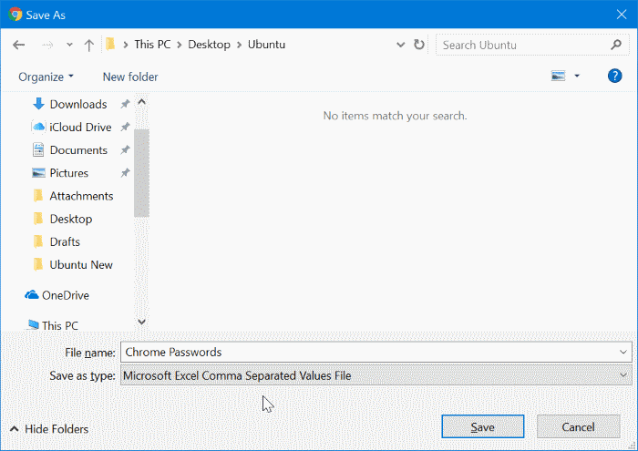
Task: Click the Pictures folder icon
Action: [x=38, y=173]
